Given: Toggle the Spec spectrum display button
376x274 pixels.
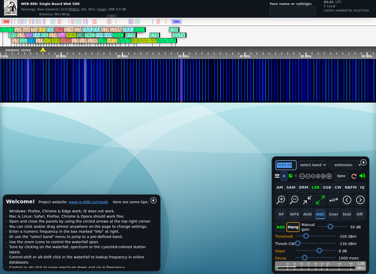Looking at the screenshot, I should point(341,176).
